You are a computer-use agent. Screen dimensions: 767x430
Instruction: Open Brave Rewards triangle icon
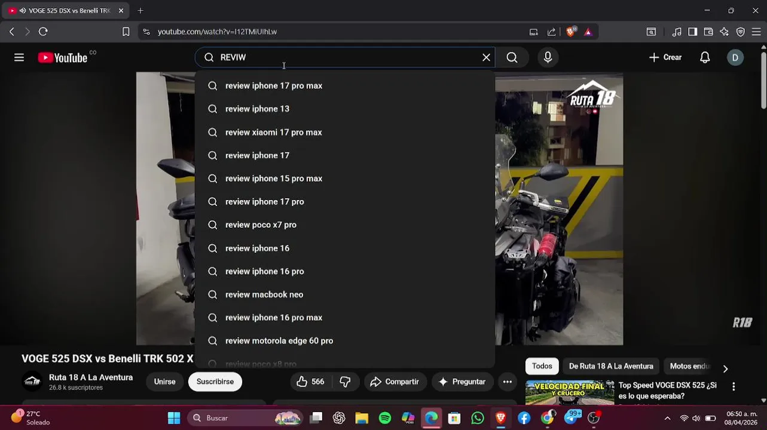coord(588,32)
